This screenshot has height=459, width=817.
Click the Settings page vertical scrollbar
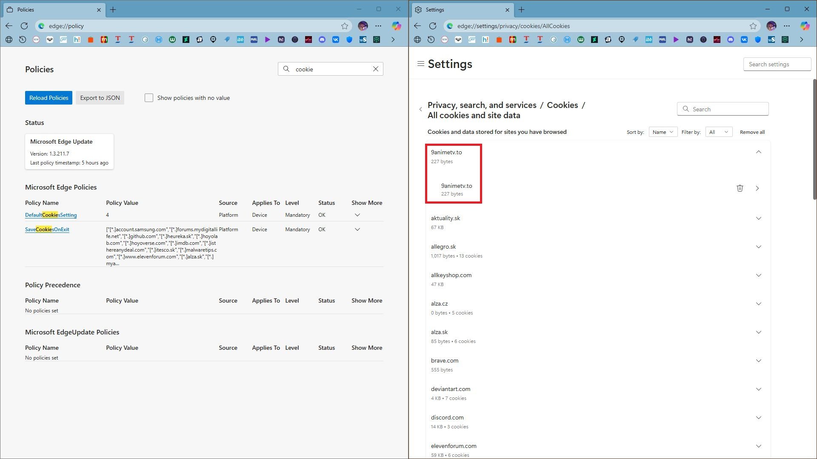pos(814,139)
